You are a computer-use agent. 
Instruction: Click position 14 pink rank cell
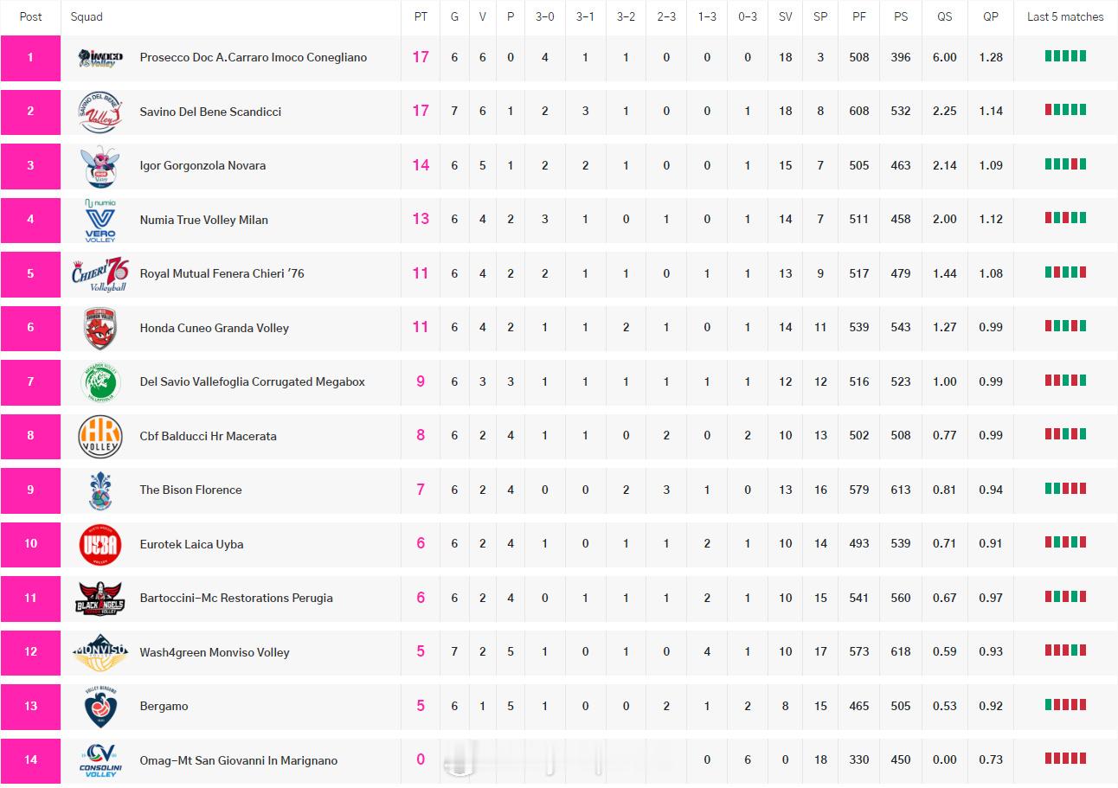tap(30, 761)
